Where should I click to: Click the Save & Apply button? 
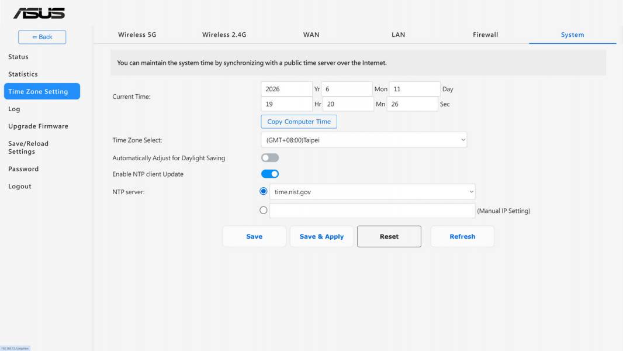pos(321,236)
